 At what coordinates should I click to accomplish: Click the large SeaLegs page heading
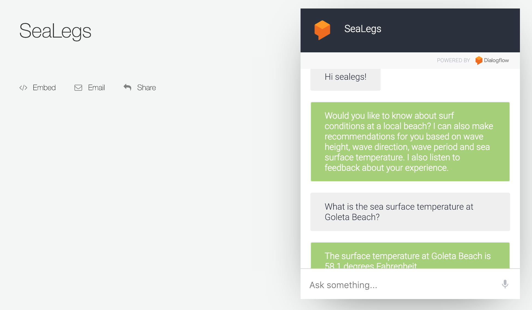pyautogui.click(x=55, y=31)
